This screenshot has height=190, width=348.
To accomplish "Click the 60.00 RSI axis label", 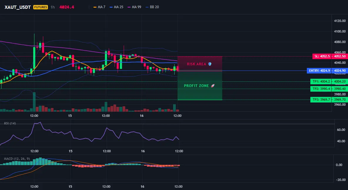I will point(341,130).
